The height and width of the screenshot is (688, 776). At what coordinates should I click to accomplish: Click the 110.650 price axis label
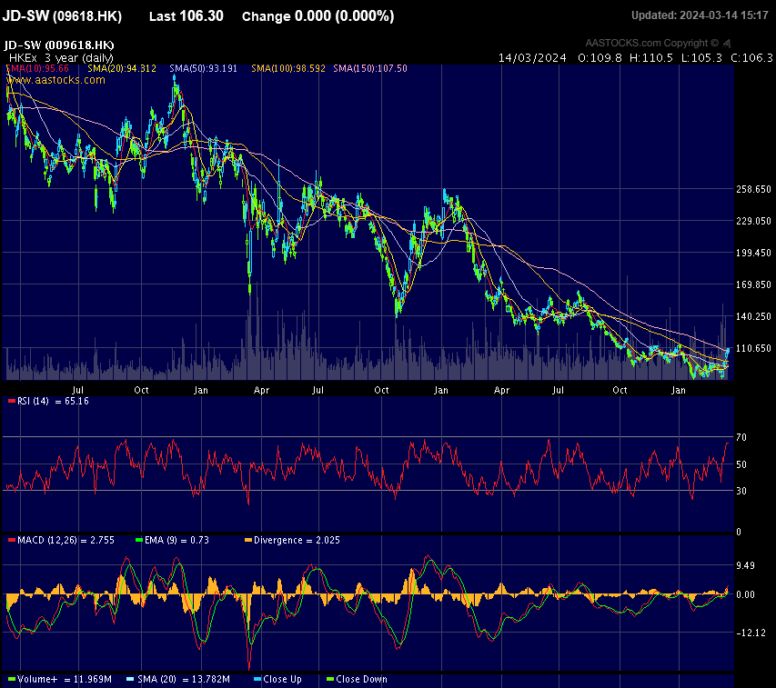click(x=753, y=348)
